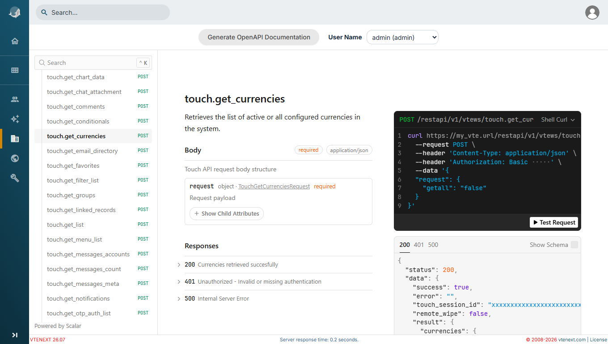This screenshot has width=608, height=344.
Task: Tick the Show Schema checkbox
Action: [x=574, y=245]
